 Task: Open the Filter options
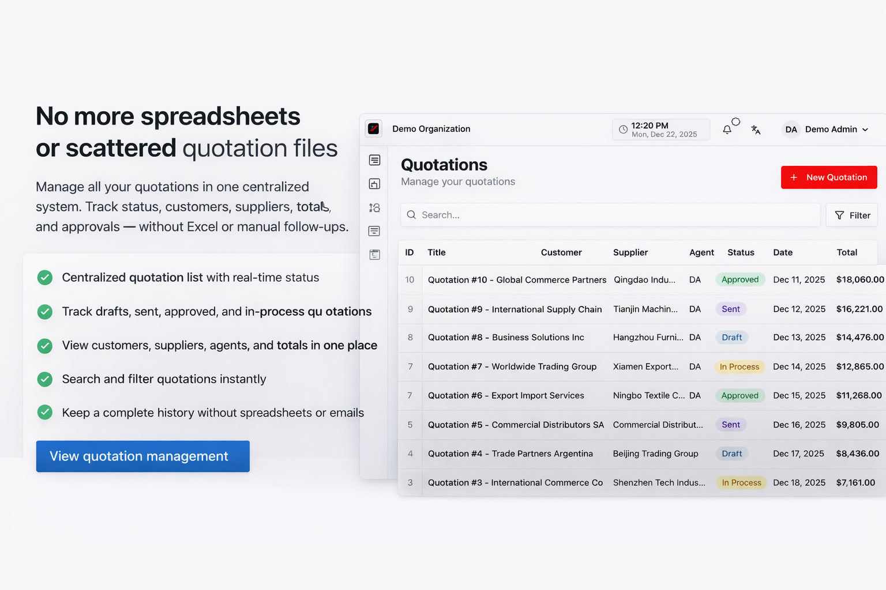pos(852,215)
